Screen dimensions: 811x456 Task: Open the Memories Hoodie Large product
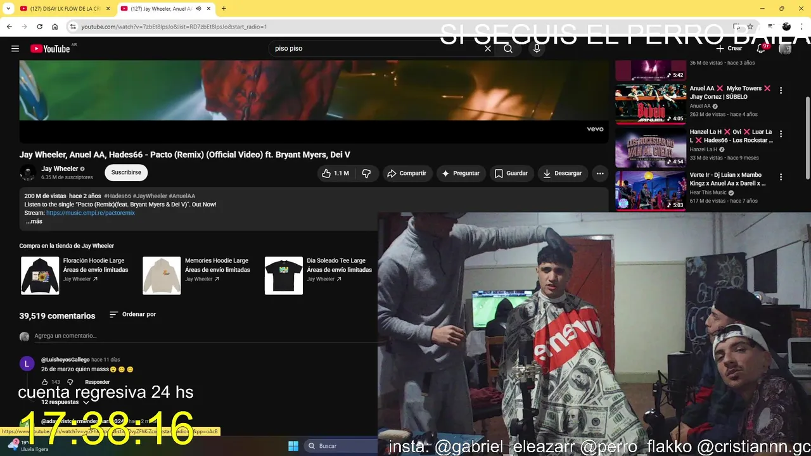click(196, 275)
